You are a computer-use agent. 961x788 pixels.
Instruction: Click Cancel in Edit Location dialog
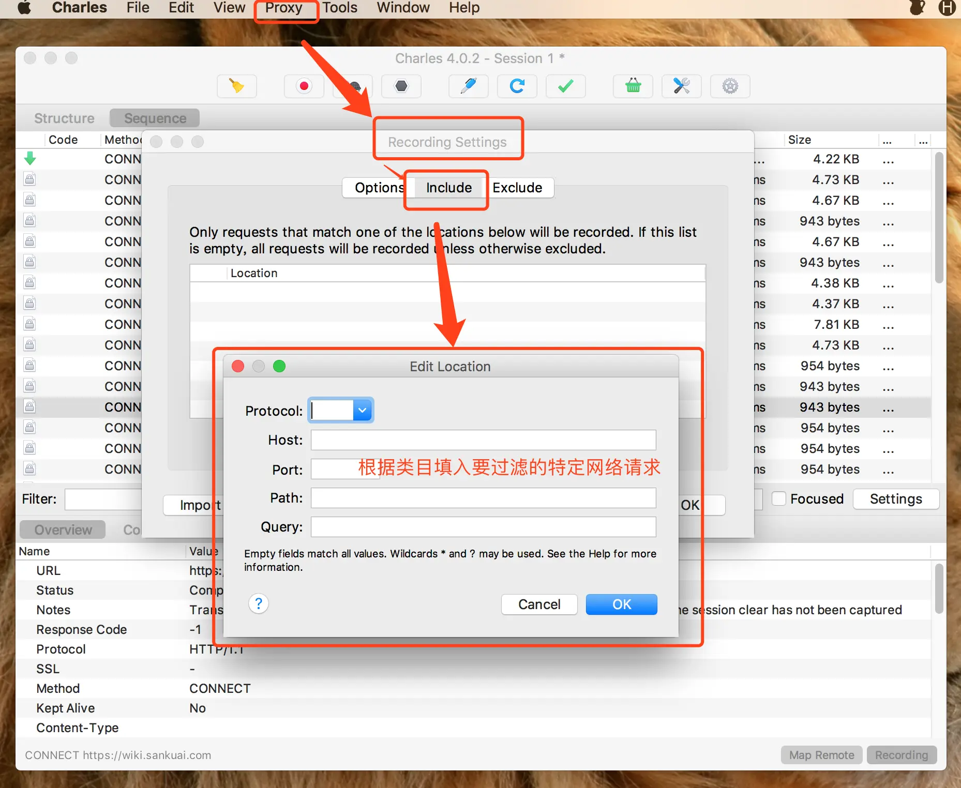pos(539,604)
